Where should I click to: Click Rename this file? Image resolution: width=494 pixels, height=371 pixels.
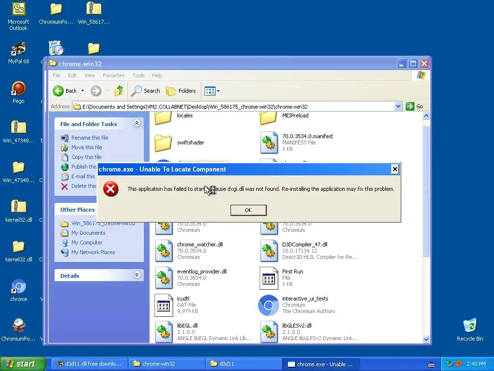click(x=89, y=138)
